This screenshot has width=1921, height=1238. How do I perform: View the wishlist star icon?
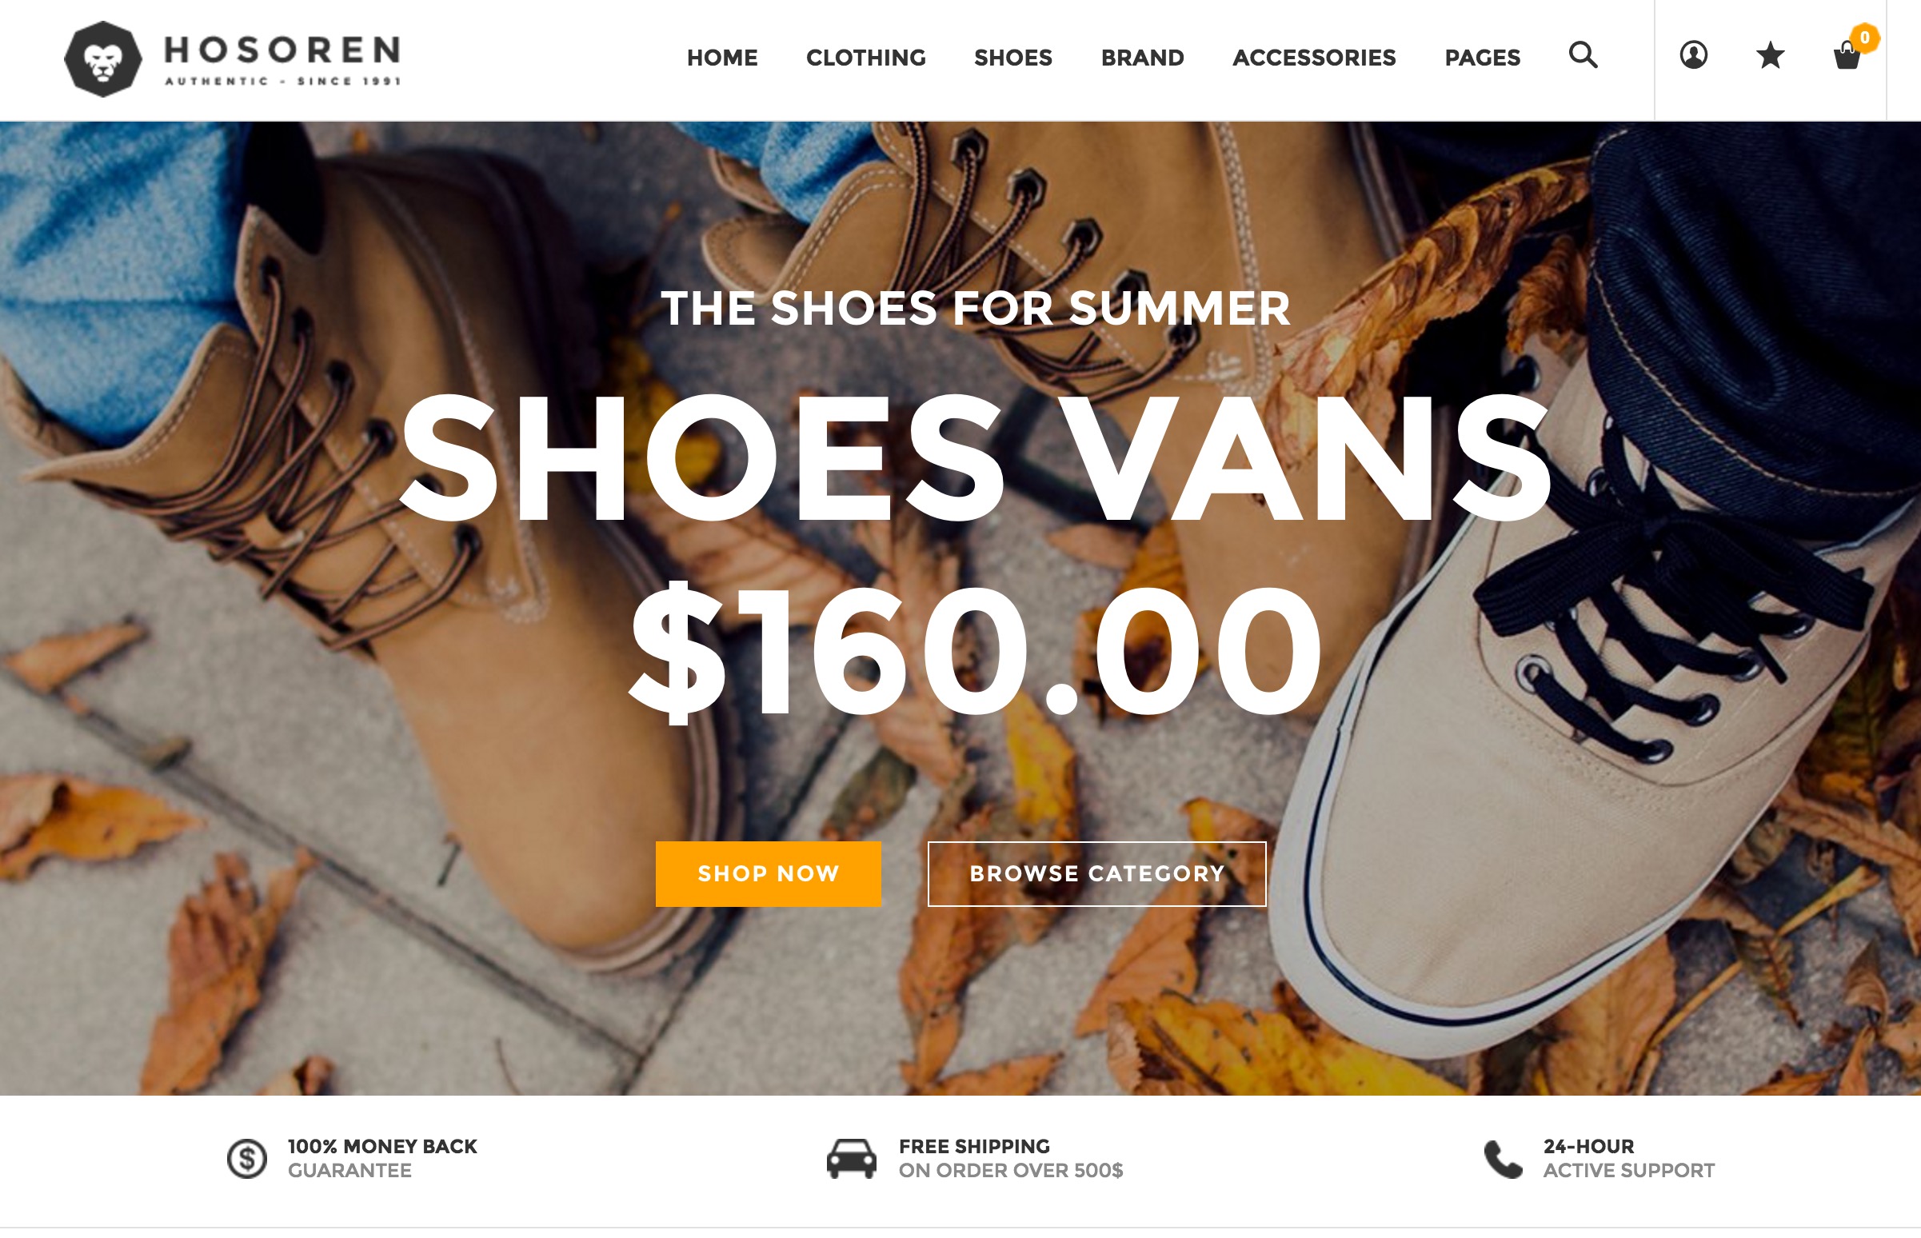[1770, 55]
